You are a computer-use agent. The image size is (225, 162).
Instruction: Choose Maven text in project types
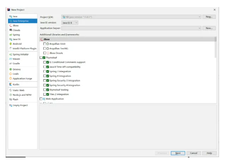click(x=16, y=59)
